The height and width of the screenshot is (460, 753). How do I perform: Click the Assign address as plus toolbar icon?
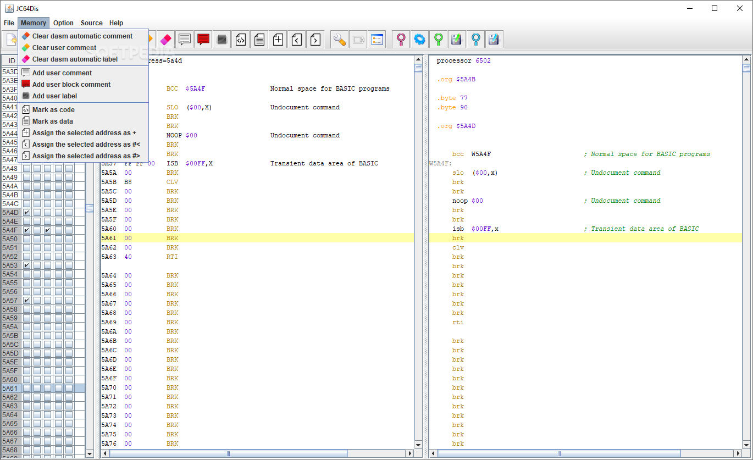click(278, 40)
